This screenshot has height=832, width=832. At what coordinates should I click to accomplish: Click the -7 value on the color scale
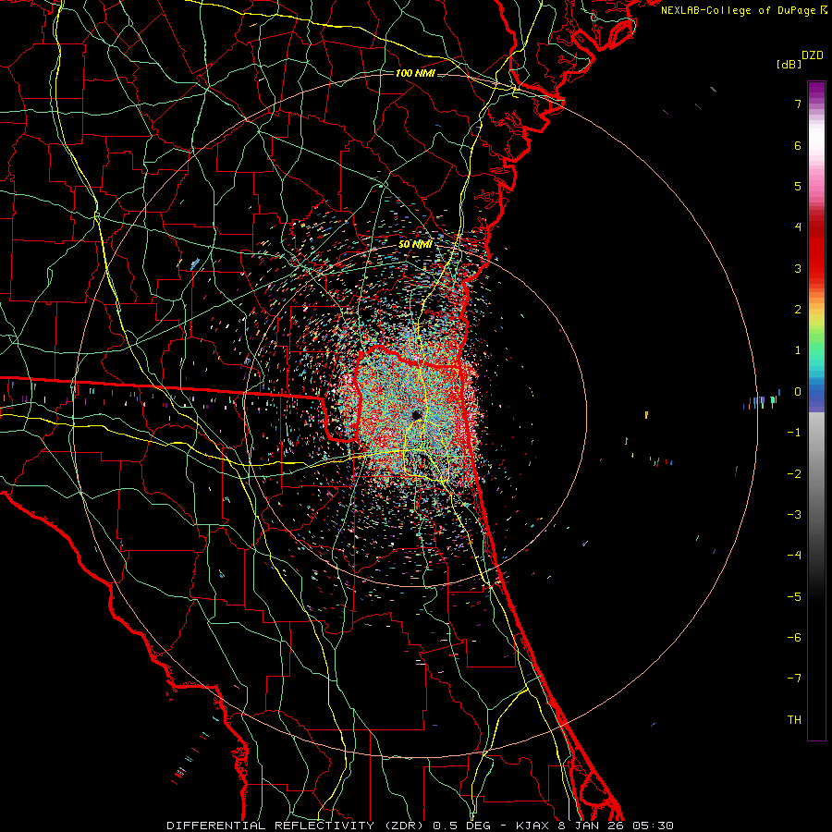pos(794,679)
